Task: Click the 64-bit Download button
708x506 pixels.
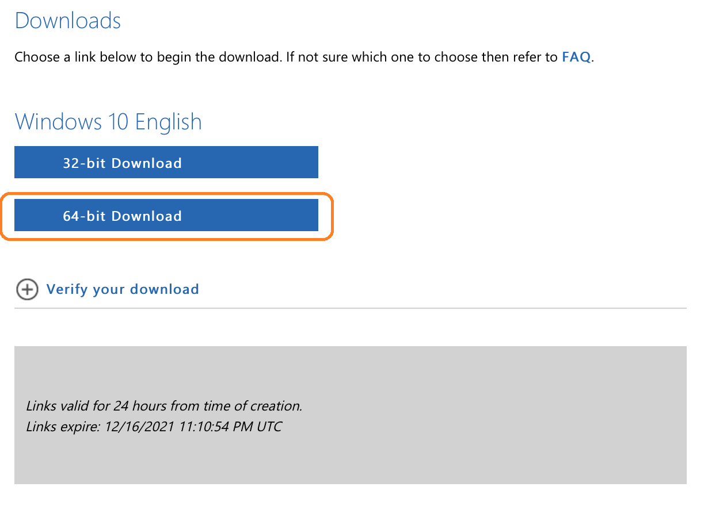Action: [166, 216]
